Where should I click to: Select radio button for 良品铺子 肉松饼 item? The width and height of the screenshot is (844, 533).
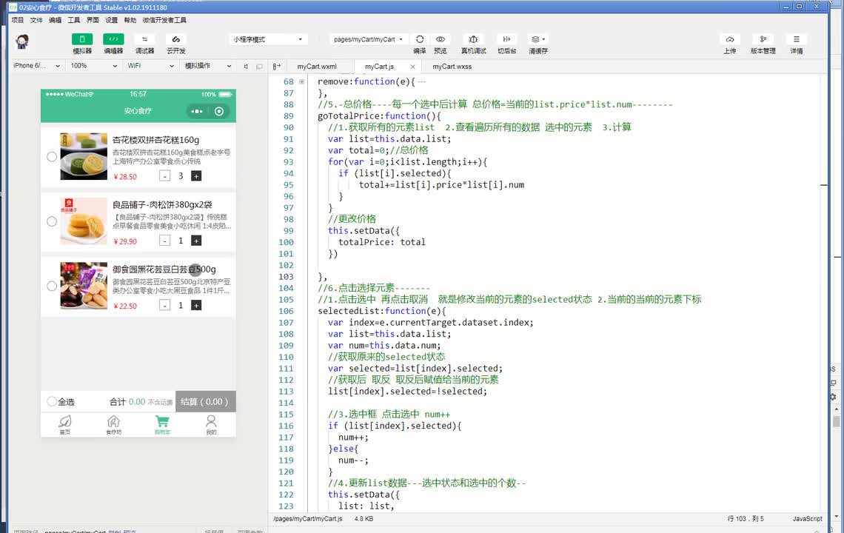[52, 221]
